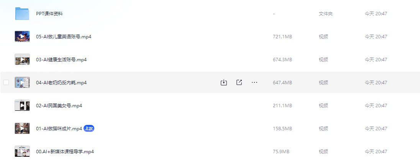
Task: Tick the checkbox beside 04-AI老奶奶反内耗.mp4
Action: (6, 82)
